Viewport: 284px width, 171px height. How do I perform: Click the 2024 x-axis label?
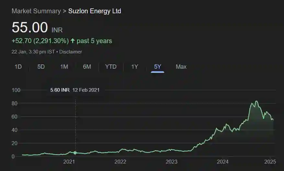coord(222,162)
